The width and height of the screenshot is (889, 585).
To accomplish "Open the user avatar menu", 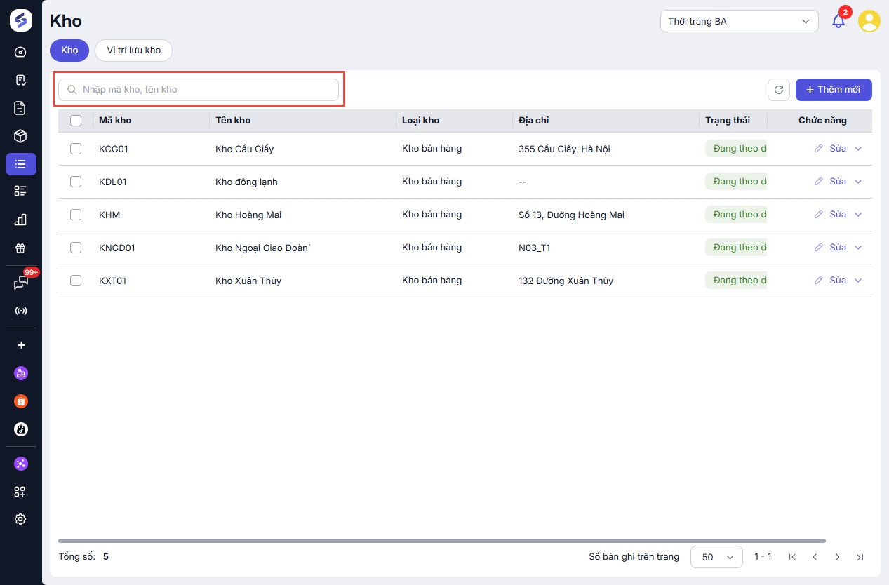I will coord(869,21).
